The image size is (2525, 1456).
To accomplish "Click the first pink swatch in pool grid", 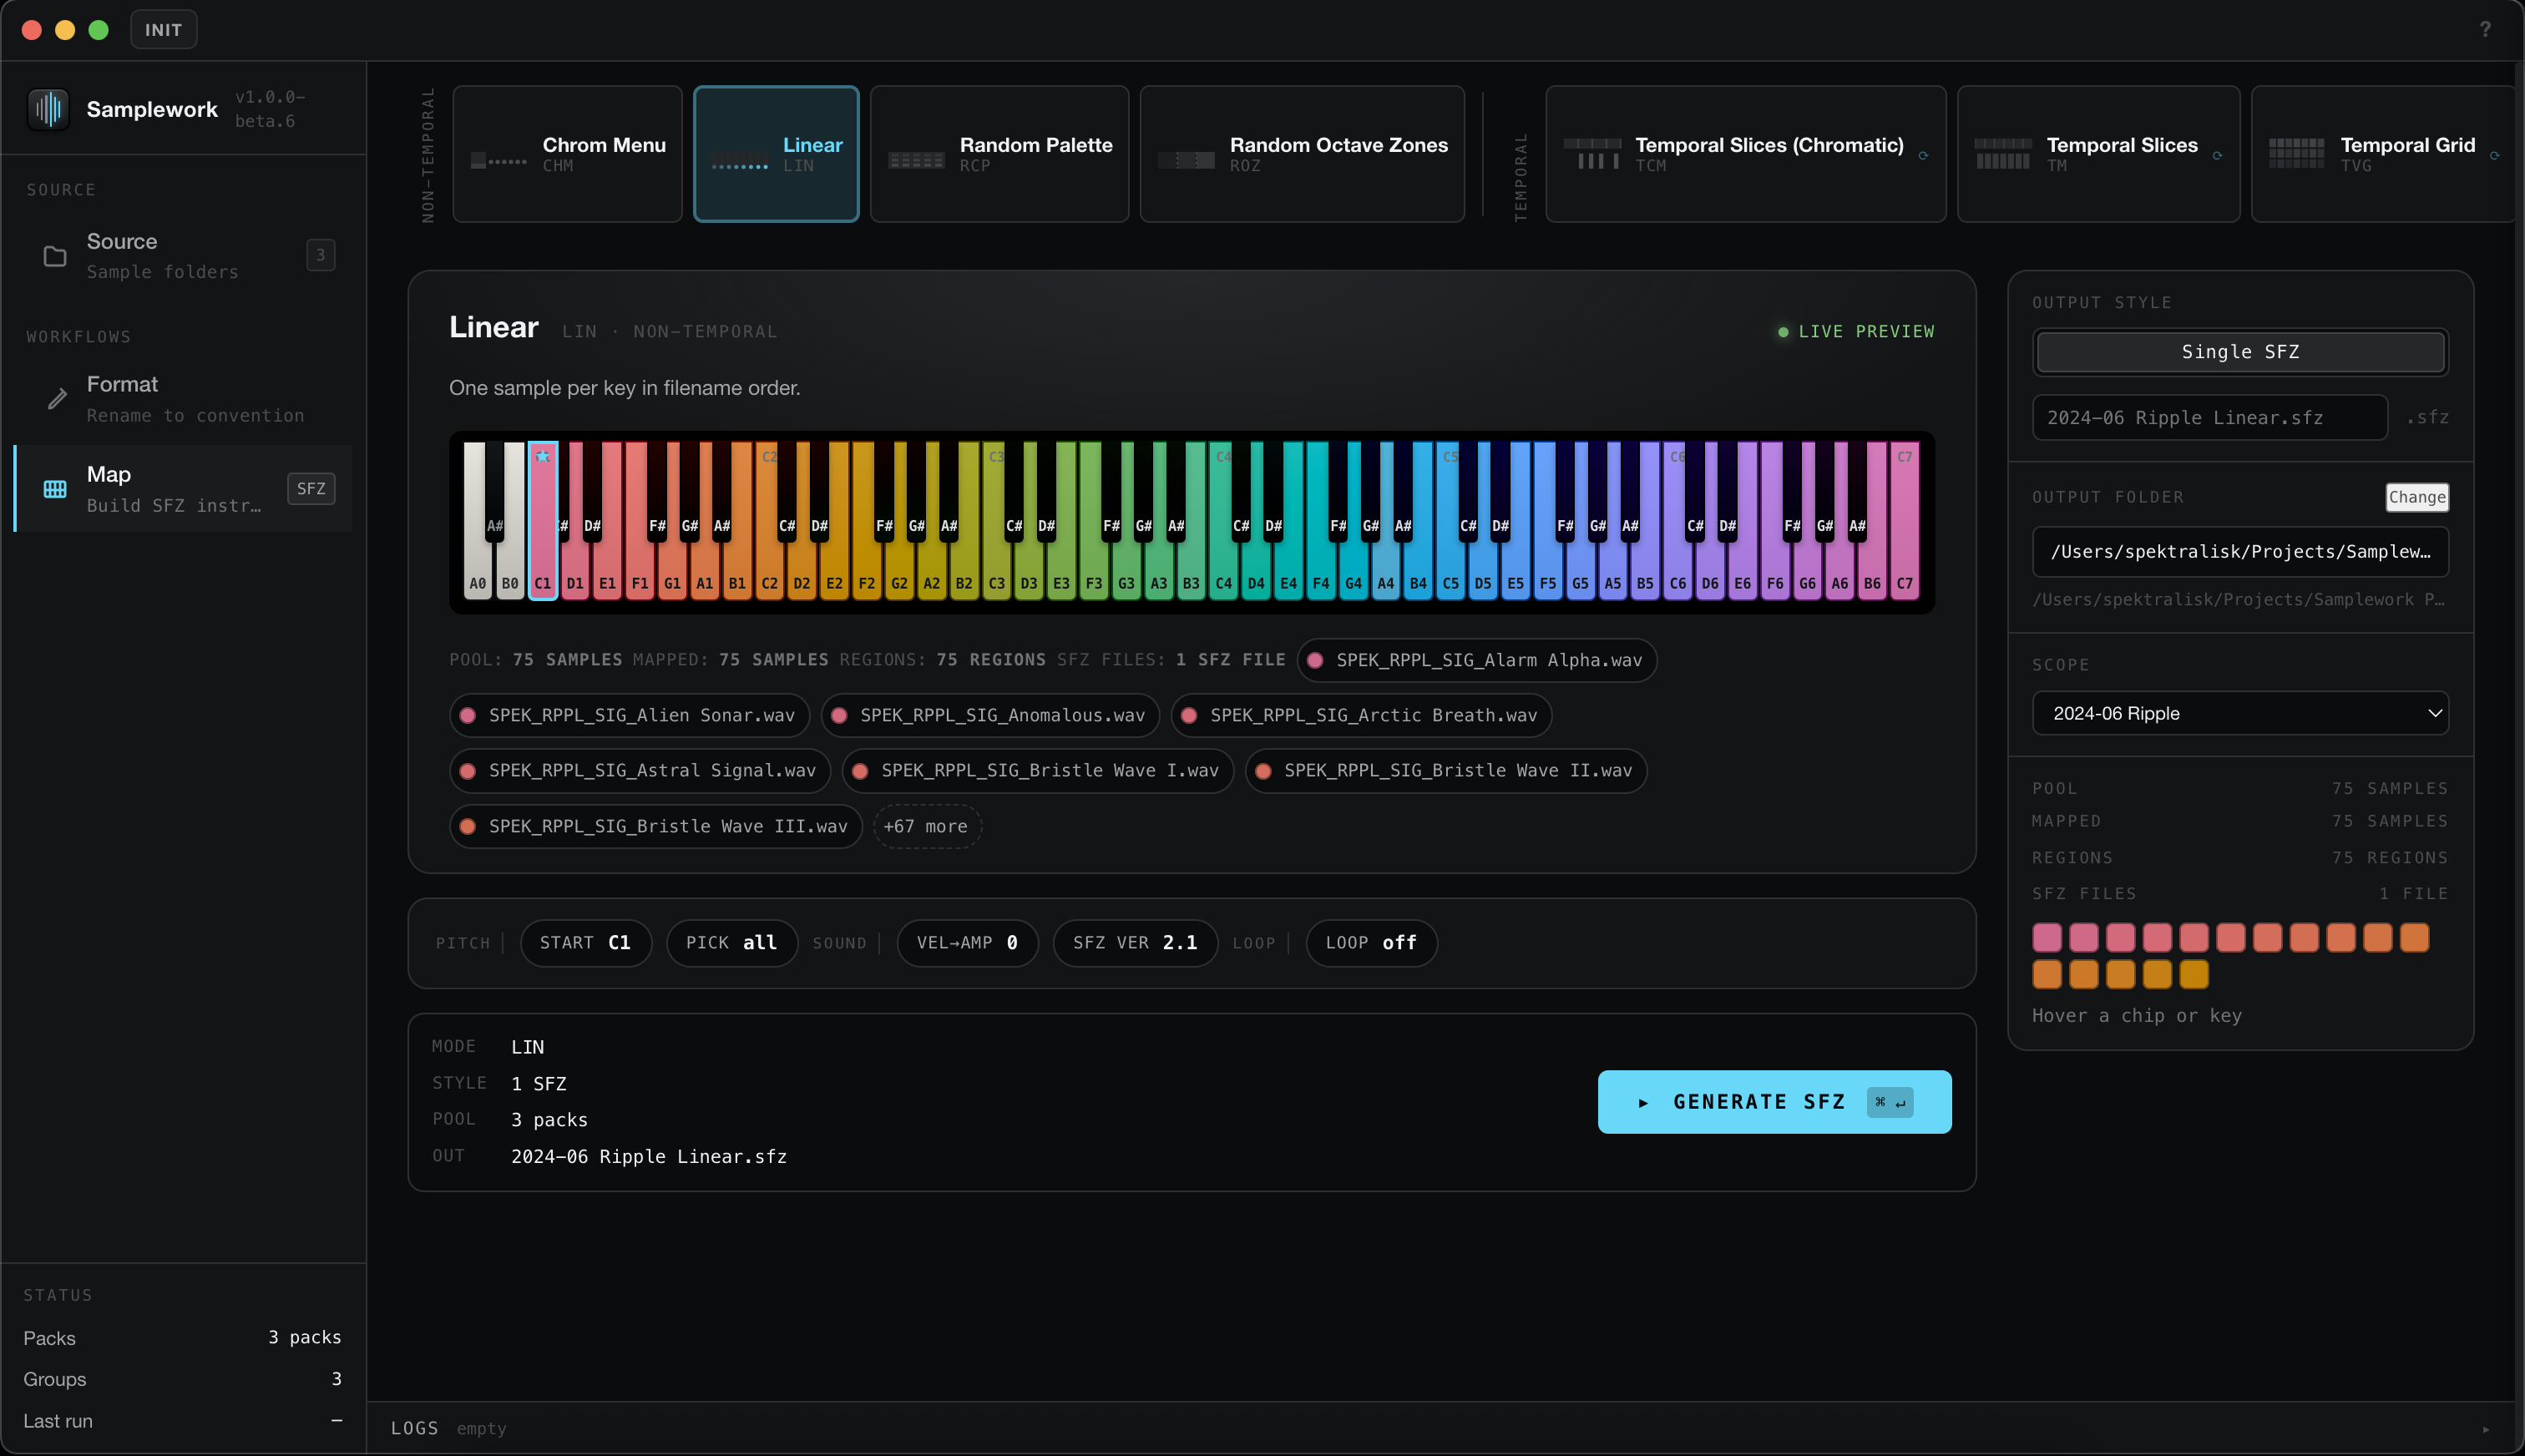I will 2047,938.
